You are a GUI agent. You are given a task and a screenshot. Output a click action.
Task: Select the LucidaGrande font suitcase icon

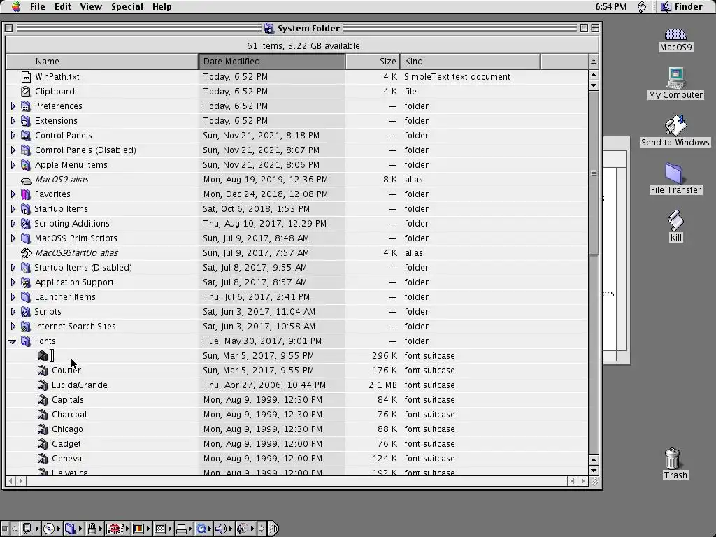pyautogui.click(x=43, y=385)
